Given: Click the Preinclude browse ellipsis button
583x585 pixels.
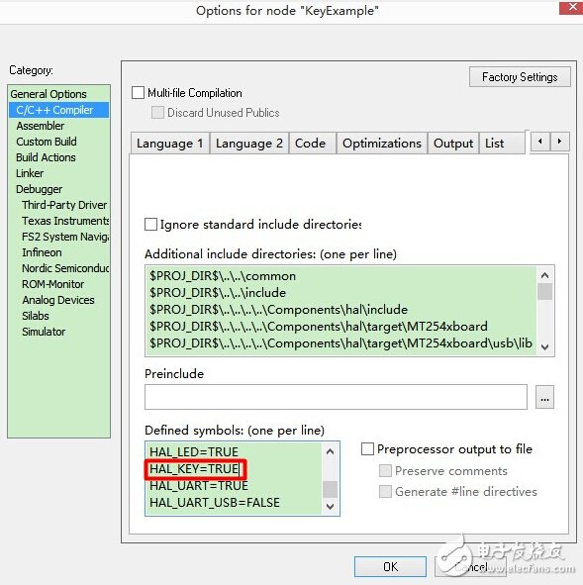Looking at the screenshot, I should 544,397.
